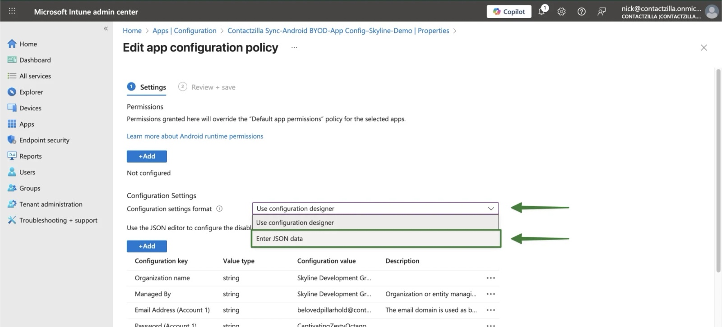Click +Add button under Permissions

coord(147,156)
